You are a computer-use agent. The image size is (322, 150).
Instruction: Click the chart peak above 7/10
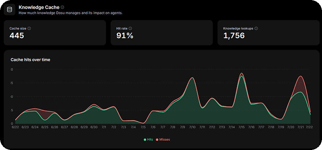(x=192, y=78)
